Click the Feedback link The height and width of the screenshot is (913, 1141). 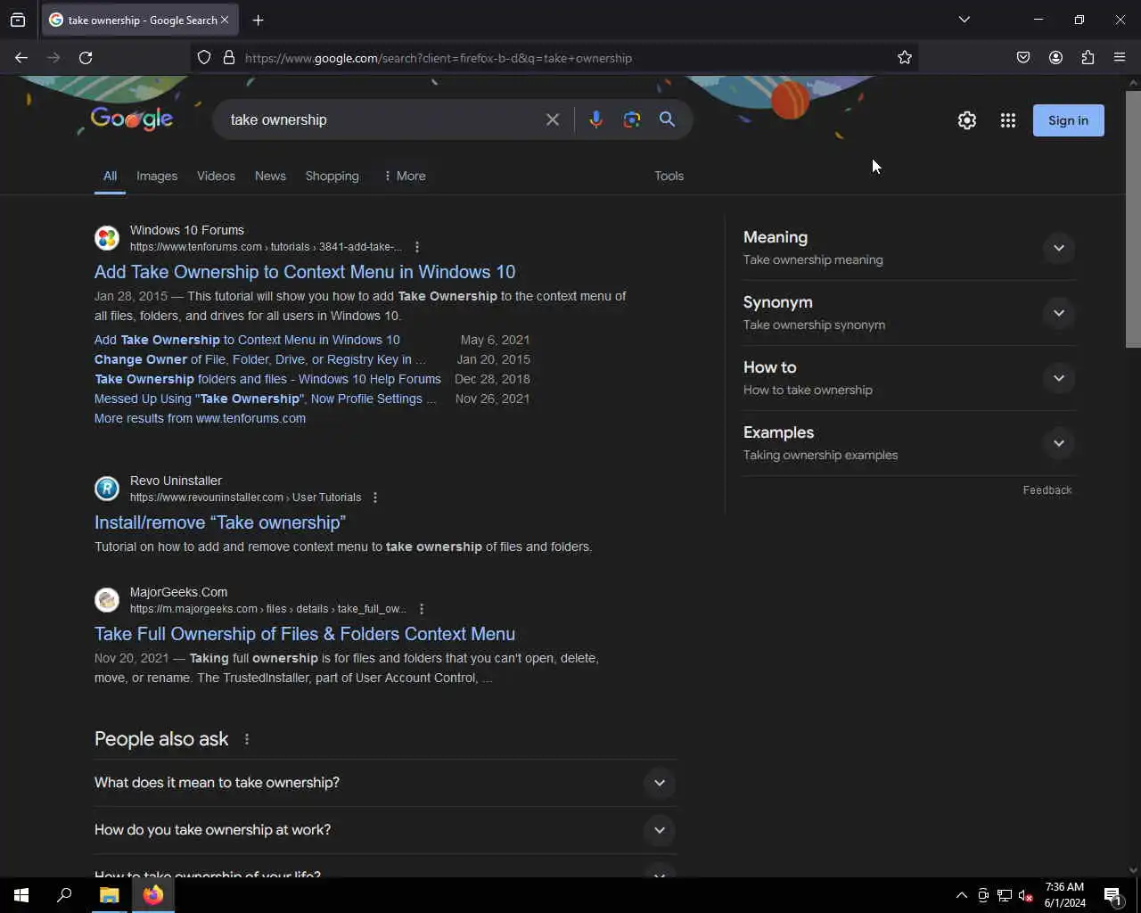click(1047, 490)
